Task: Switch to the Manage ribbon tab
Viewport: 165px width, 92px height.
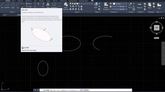Action: coord(42,1)
